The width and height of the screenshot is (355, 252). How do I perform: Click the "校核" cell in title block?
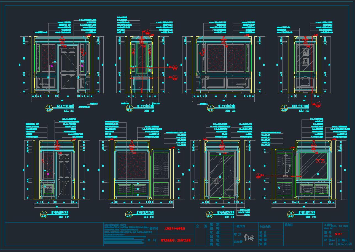coord(263,236)
